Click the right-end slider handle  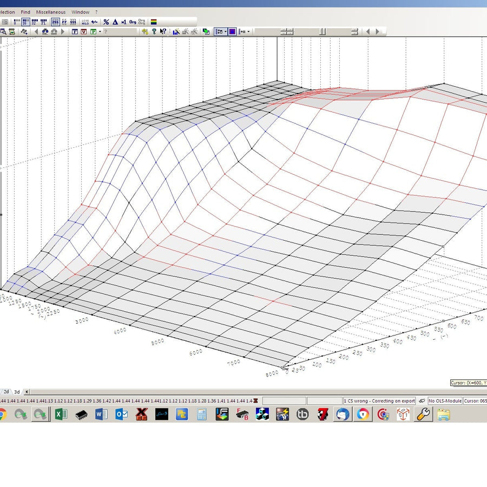(354, 31)
